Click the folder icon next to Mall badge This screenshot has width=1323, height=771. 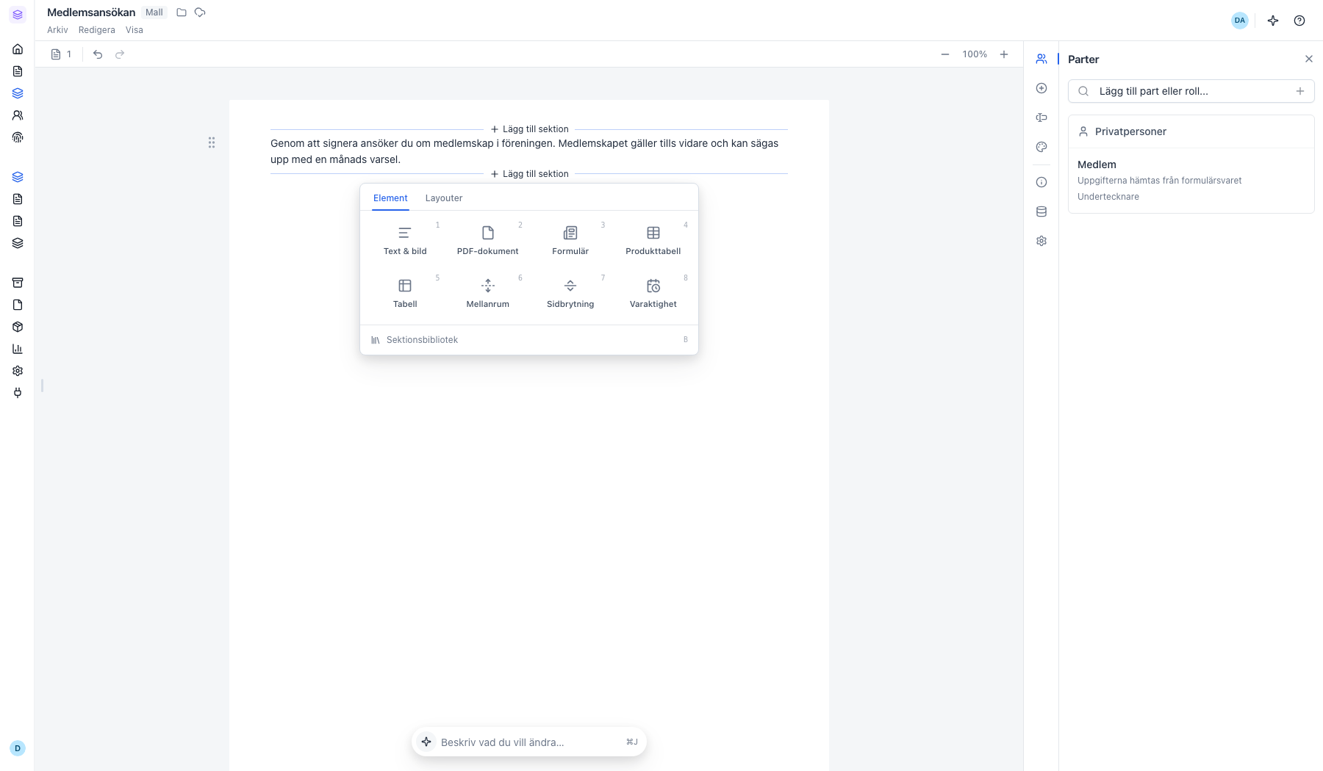click(x=182, y=12)
